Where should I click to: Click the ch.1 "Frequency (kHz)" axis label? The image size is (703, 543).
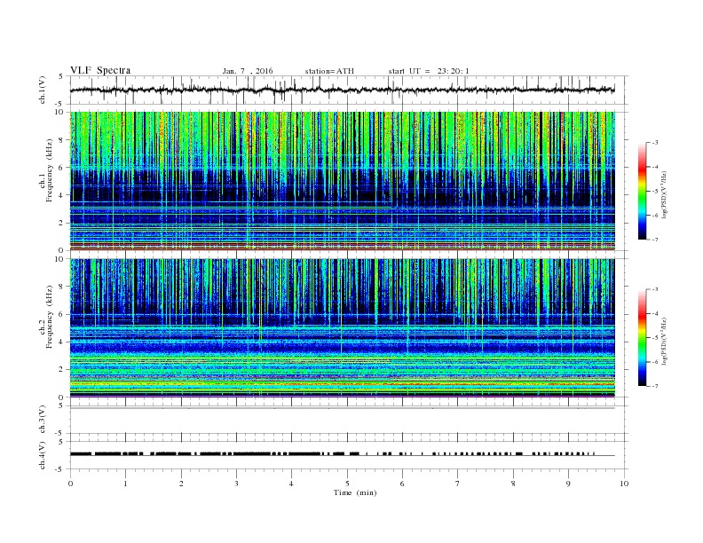pyautogui.click(x=50, y=170)
